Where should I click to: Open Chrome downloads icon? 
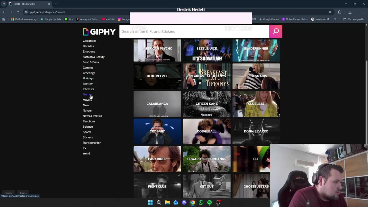click(x=350, y=12)
